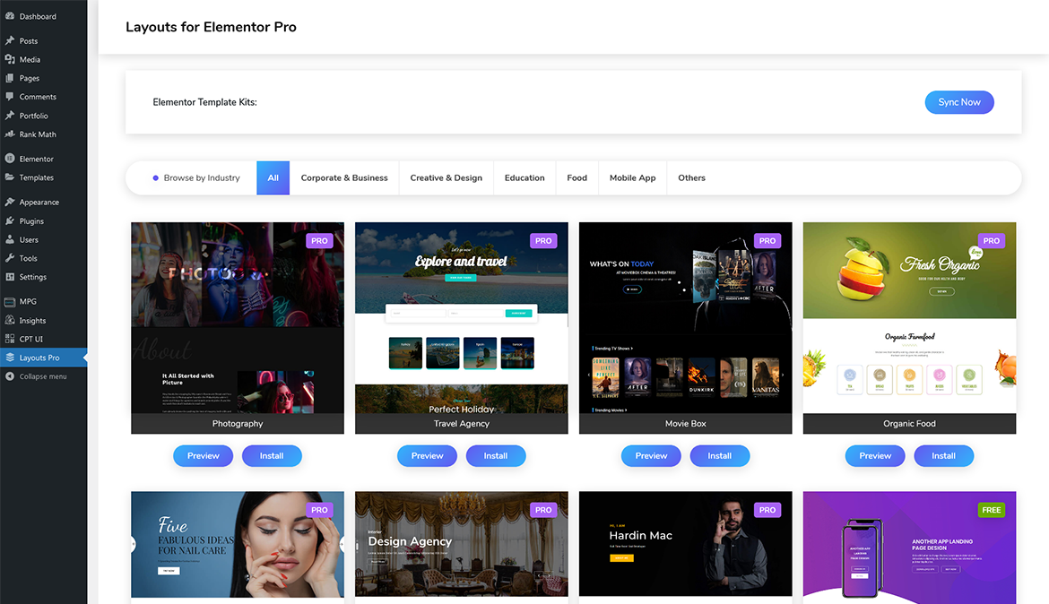Image resolution: width=1049 pixels, height=604 pixels.
Task: Filter by Creative & Design
Action: click(x=446, y=178)
